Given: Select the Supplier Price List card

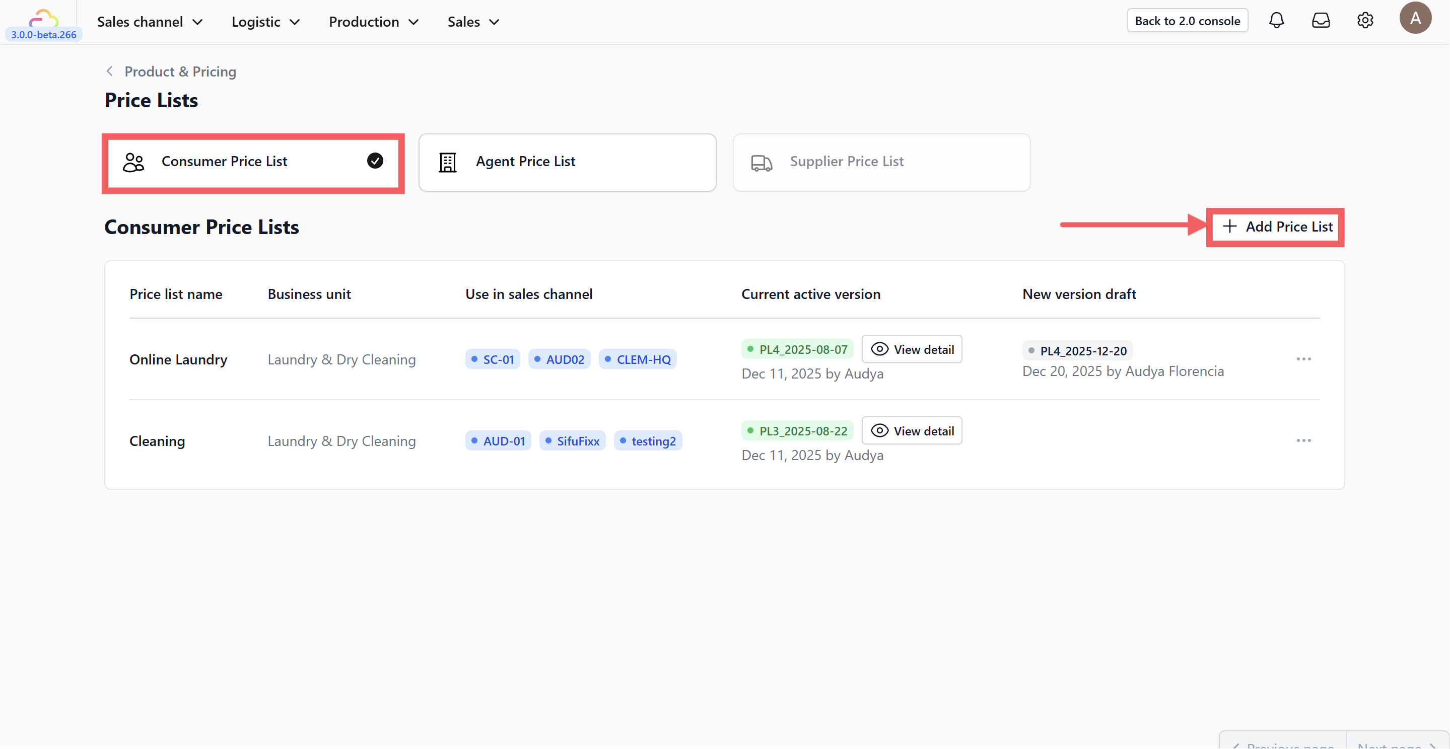Looking at the screenshot, I should (881, 162).
